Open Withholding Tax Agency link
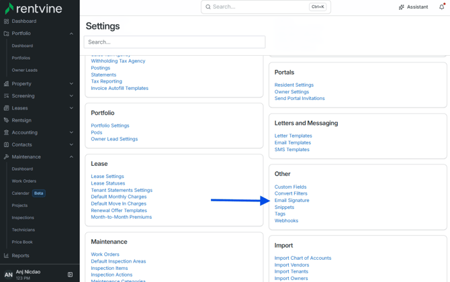The image size is (450, 282). [x=118, y=61]
